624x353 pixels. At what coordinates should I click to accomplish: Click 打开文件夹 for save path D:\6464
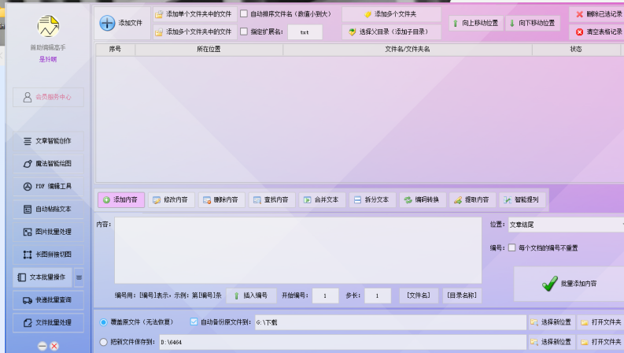(x=600, y=342)
